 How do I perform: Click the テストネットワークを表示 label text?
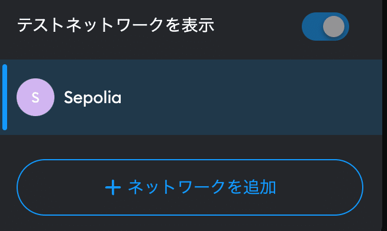116,25
